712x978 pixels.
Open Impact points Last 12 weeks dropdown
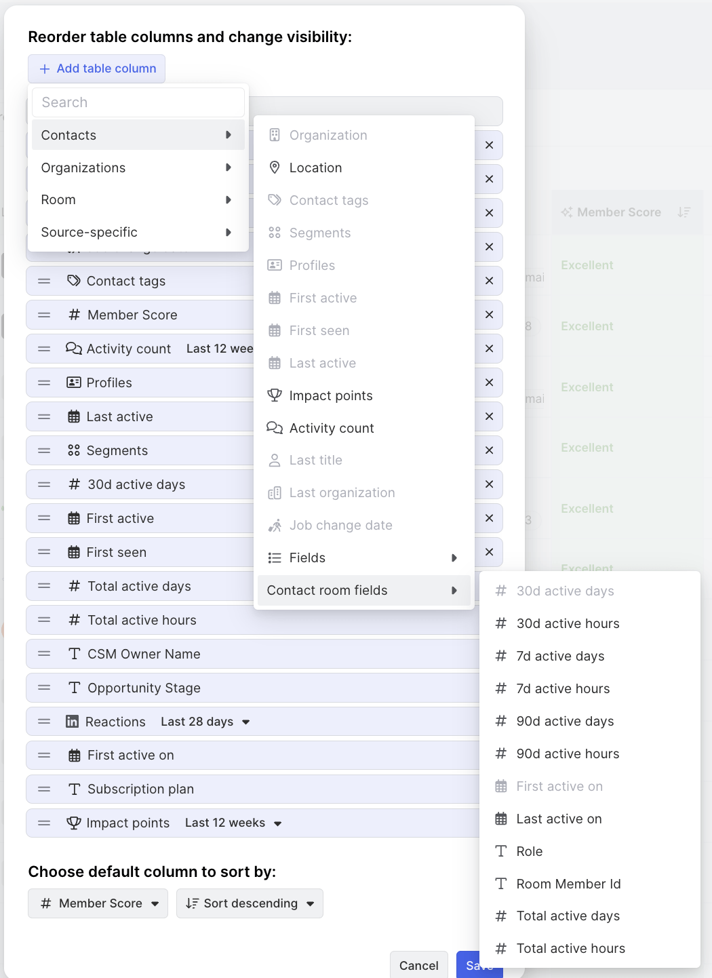pyautogui.click(x=233, y=823)
